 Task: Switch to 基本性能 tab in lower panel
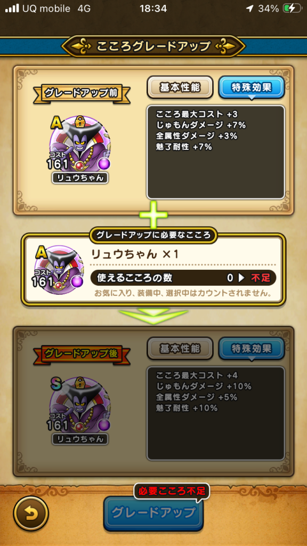click(180, 349)
